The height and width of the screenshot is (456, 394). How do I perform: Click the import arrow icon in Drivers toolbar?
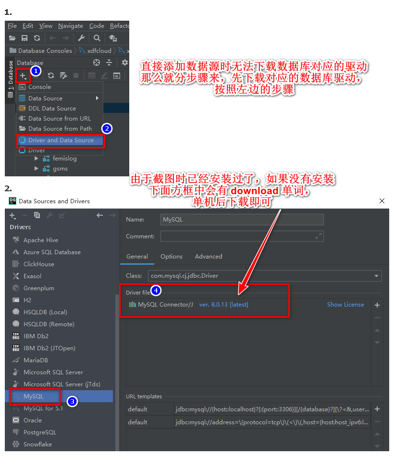click(62, 215)
